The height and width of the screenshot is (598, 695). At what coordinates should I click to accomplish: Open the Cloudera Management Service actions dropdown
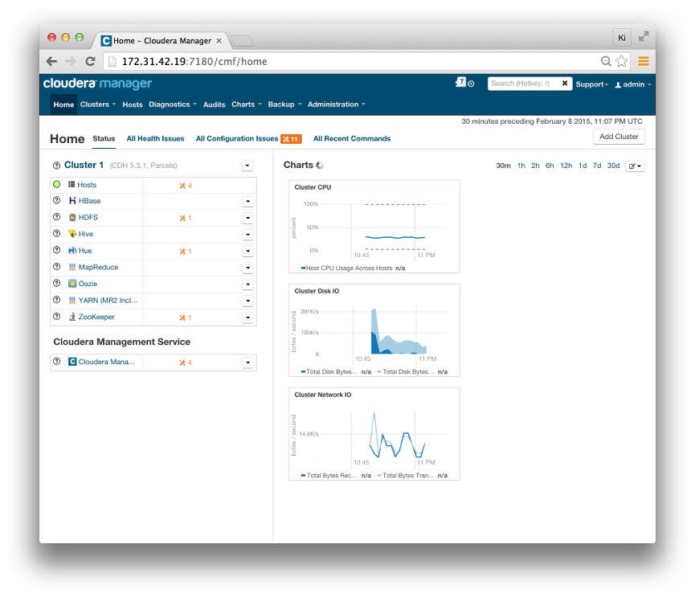[x=247, y=362]
